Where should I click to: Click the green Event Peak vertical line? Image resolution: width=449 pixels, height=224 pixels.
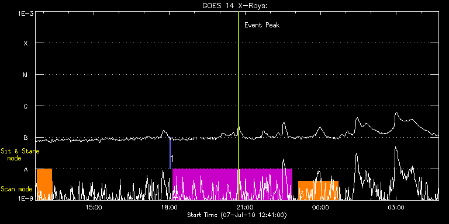239,106
